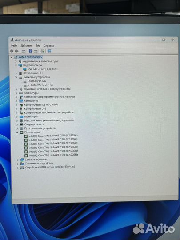
Task: Expand the Встроенное ПО category
Action: tap(16, 73)
